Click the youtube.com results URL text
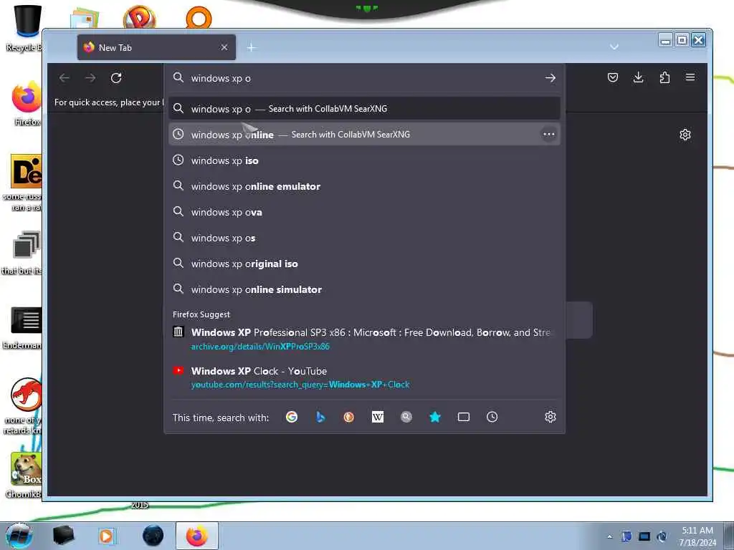734x550 pixels. 300,385
